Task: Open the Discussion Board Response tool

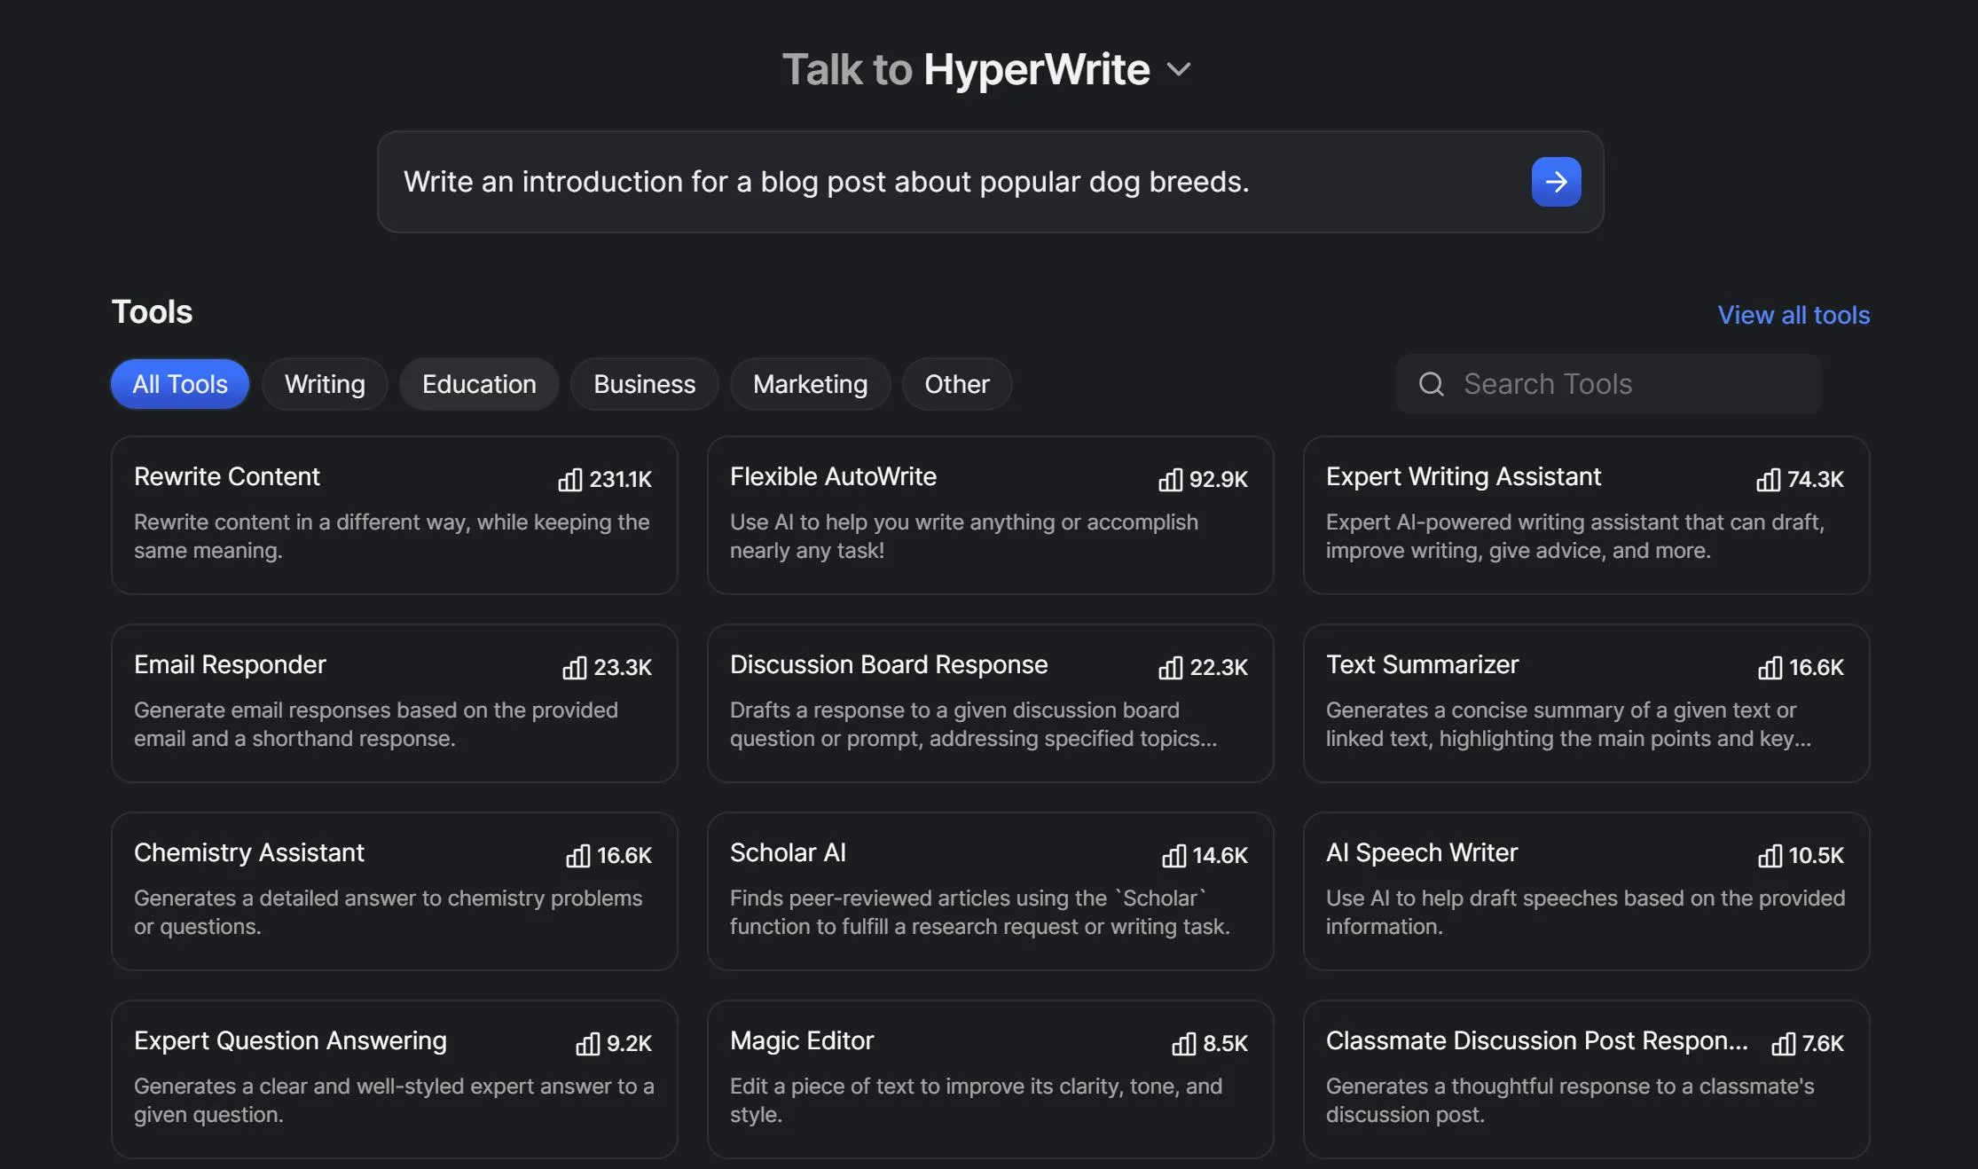Action: [x=989, y=702]
